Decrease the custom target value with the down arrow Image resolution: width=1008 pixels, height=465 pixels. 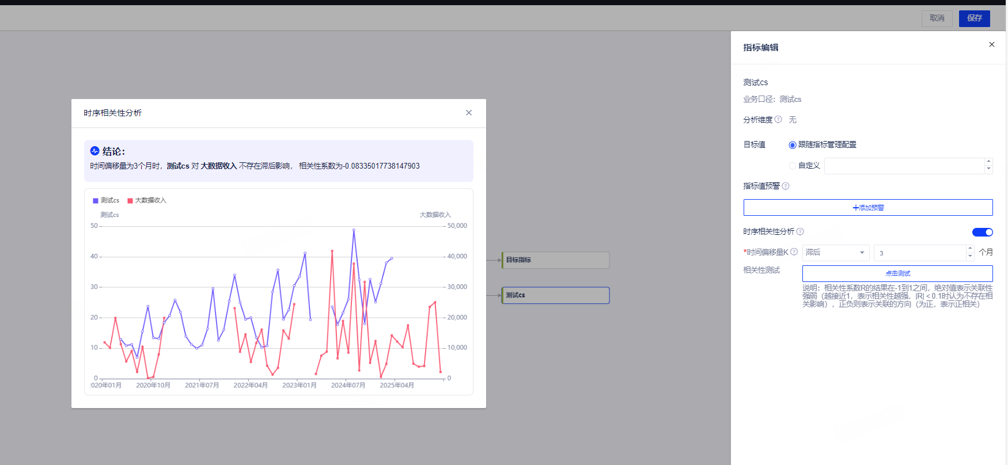point(988,169)
